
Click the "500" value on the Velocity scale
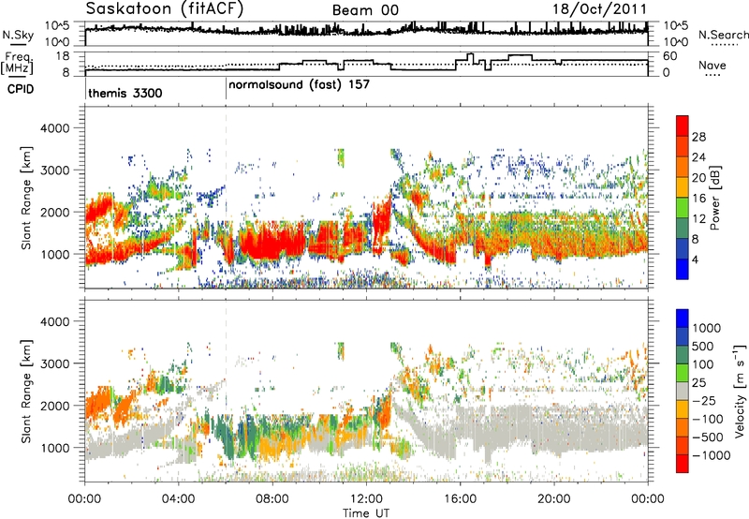[703, 347]
